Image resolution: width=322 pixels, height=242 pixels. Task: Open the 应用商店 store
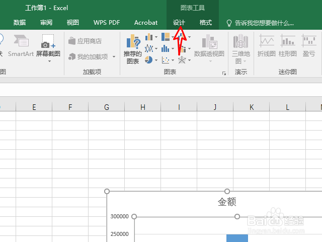[x=85, y=41]
